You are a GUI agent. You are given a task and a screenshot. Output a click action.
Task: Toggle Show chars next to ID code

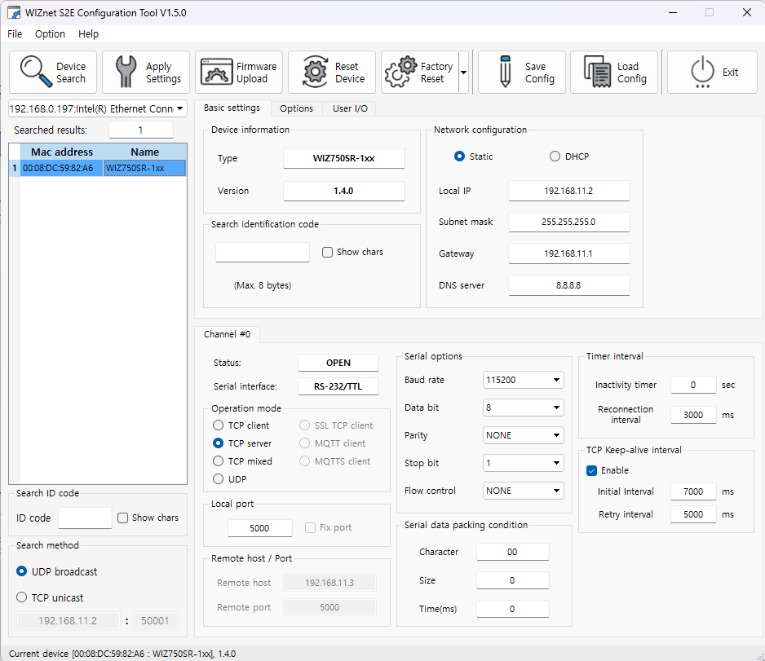(x=123, y=518)
